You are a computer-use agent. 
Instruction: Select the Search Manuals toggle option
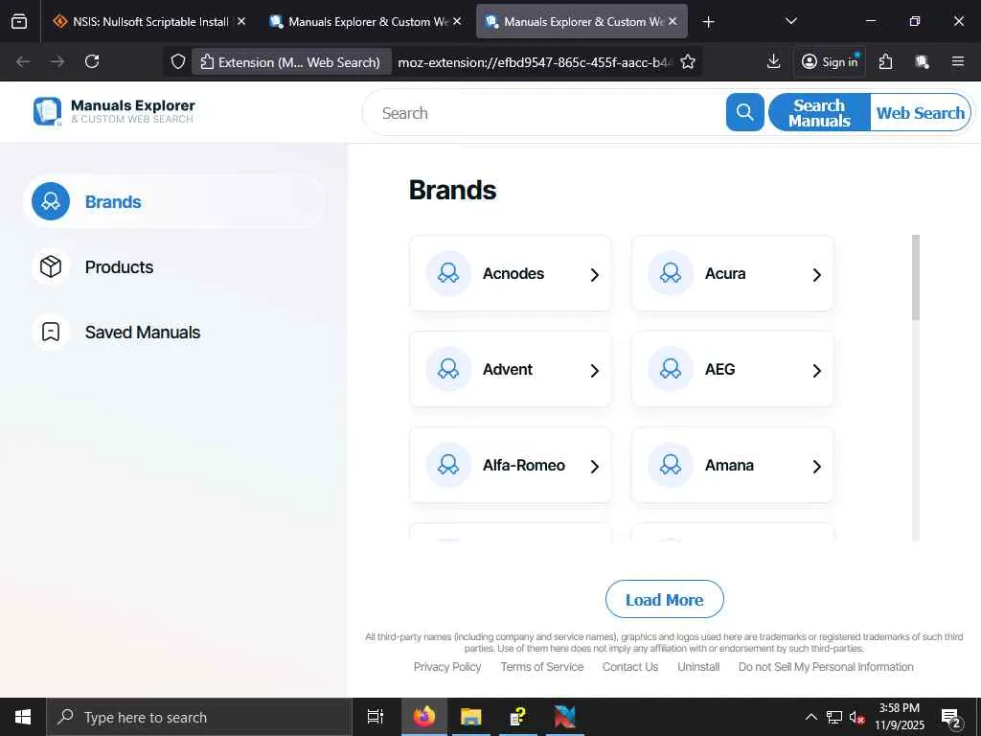point(819,113)
